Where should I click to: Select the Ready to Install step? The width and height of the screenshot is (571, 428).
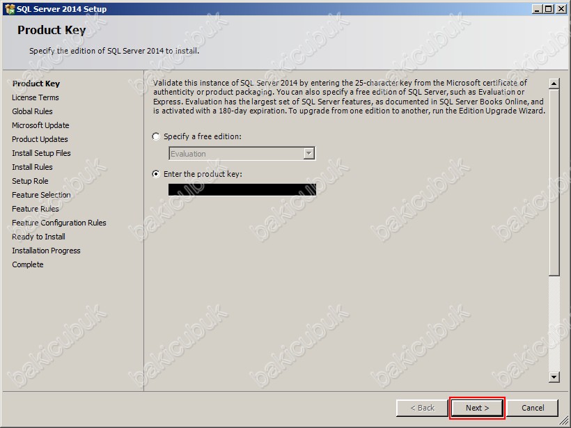click(38, 237)
